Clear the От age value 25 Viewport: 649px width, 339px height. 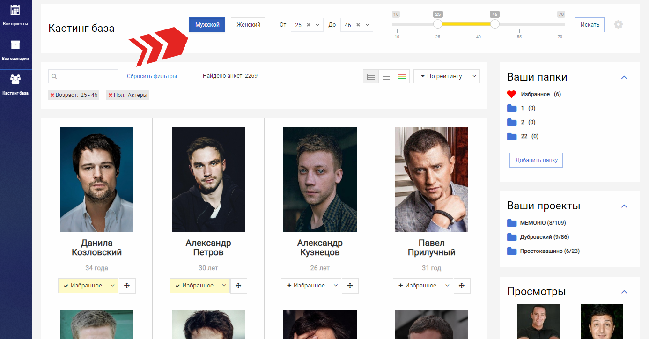[x=309, y=25]
